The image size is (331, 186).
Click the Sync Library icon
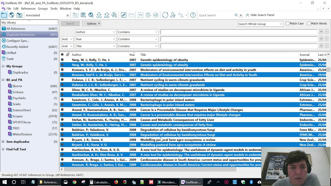click(x=165, y=15)
